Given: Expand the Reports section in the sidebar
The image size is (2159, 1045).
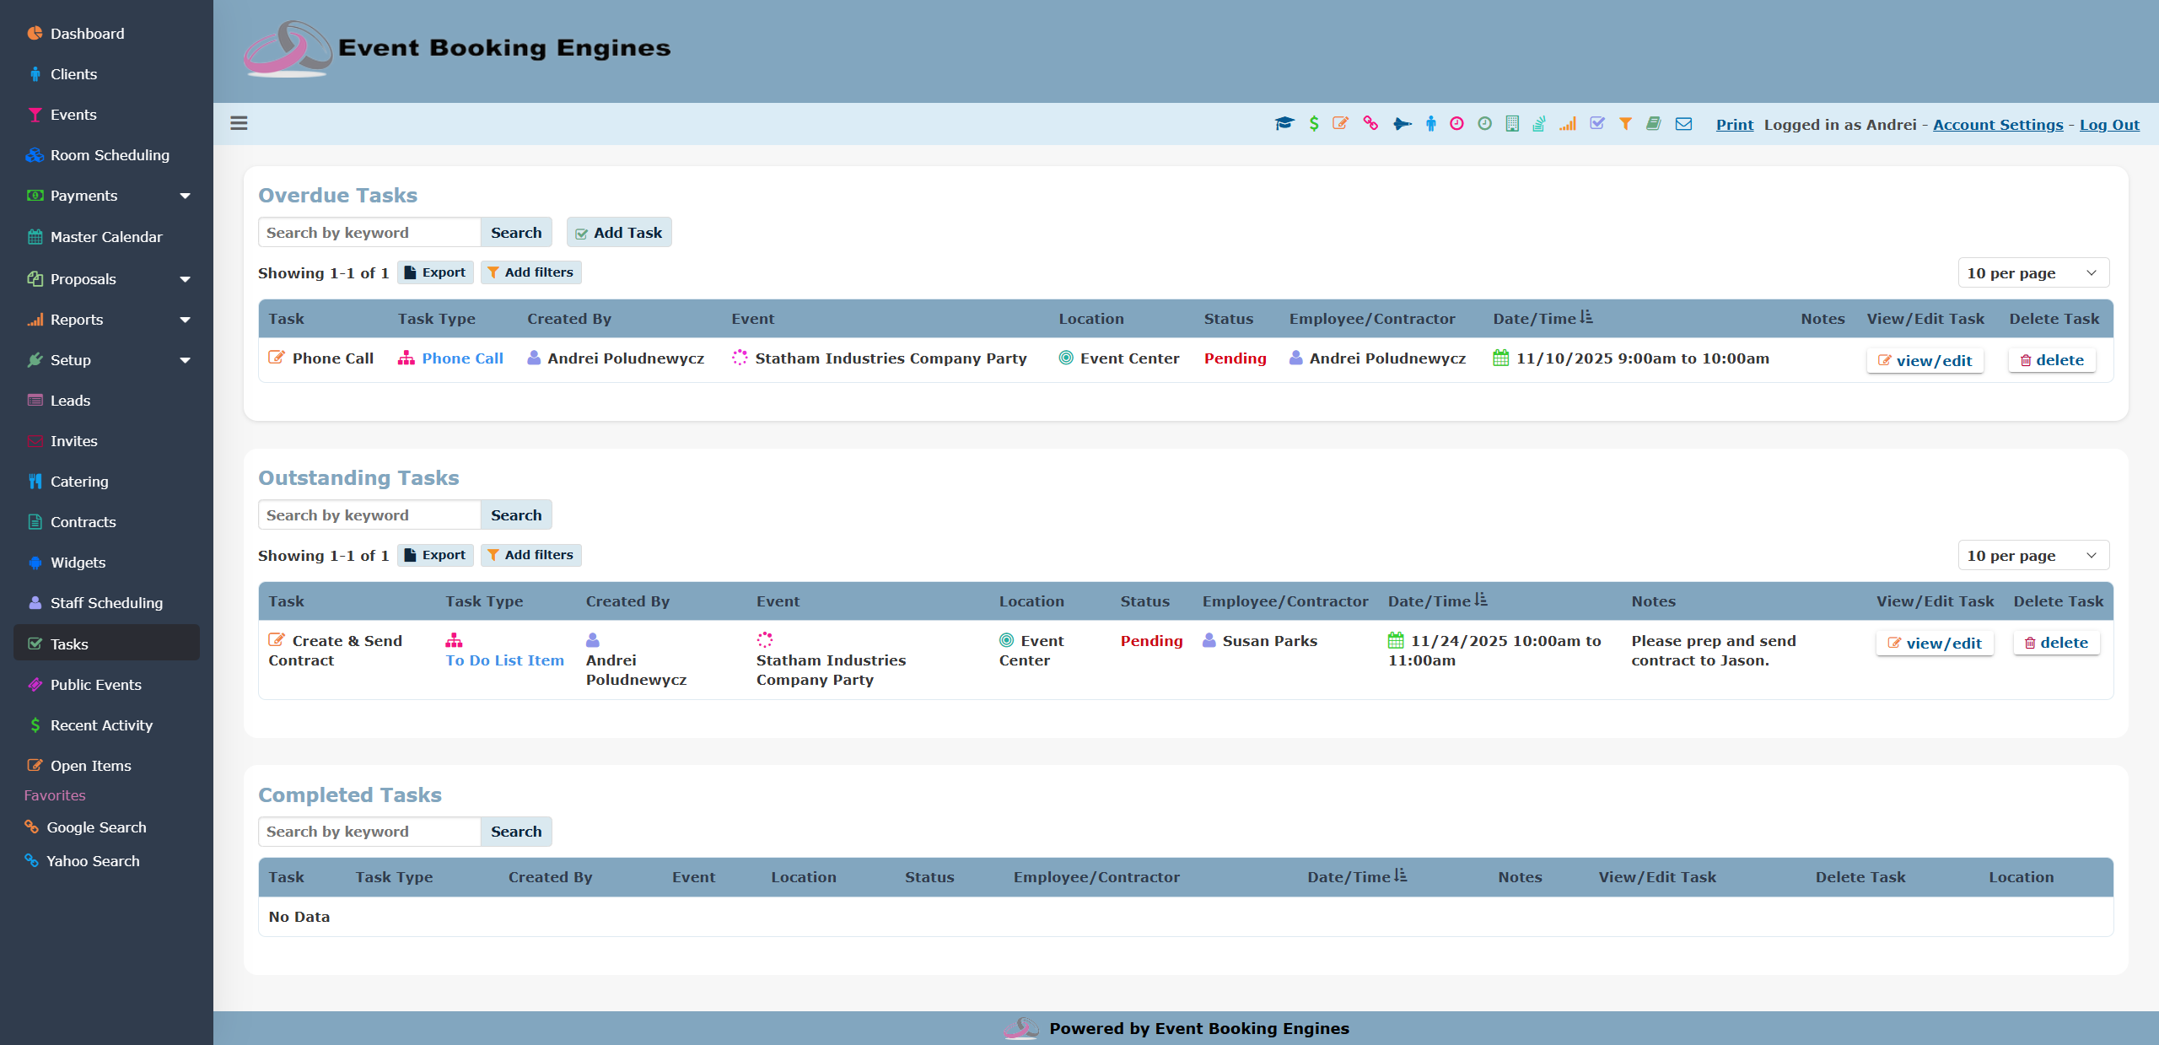Looking at the screenshot, I should coord(185,320).
